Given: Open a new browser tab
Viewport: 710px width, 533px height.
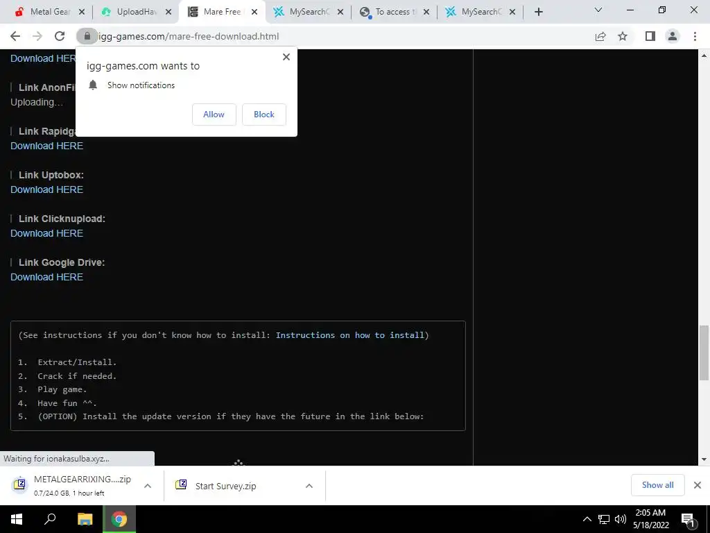Looking at the screenshot, I should (x=538, y=12).
